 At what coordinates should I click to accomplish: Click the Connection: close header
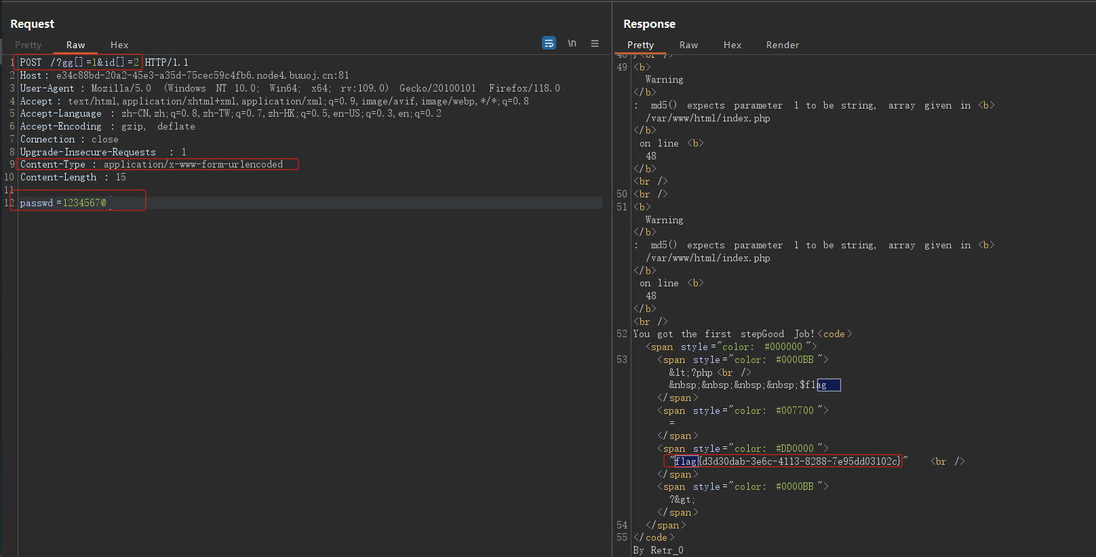[x=69, y=139]
